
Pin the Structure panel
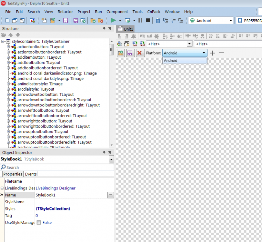tap(104, 28)
